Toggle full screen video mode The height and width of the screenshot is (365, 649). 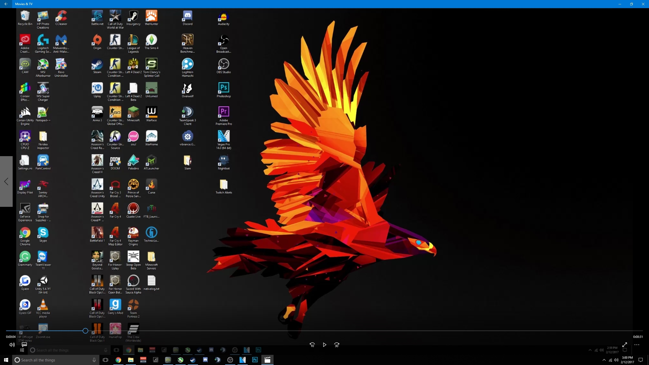pos(625,345)
